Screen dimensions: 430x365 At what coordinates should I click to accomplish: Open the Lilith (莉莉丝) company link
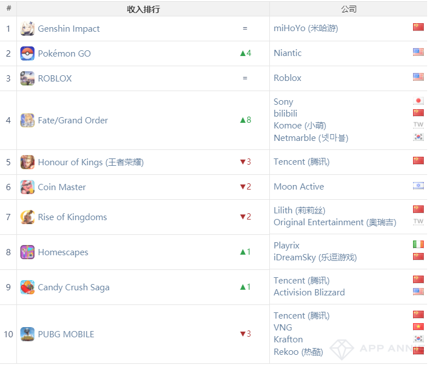pos(299,211)
